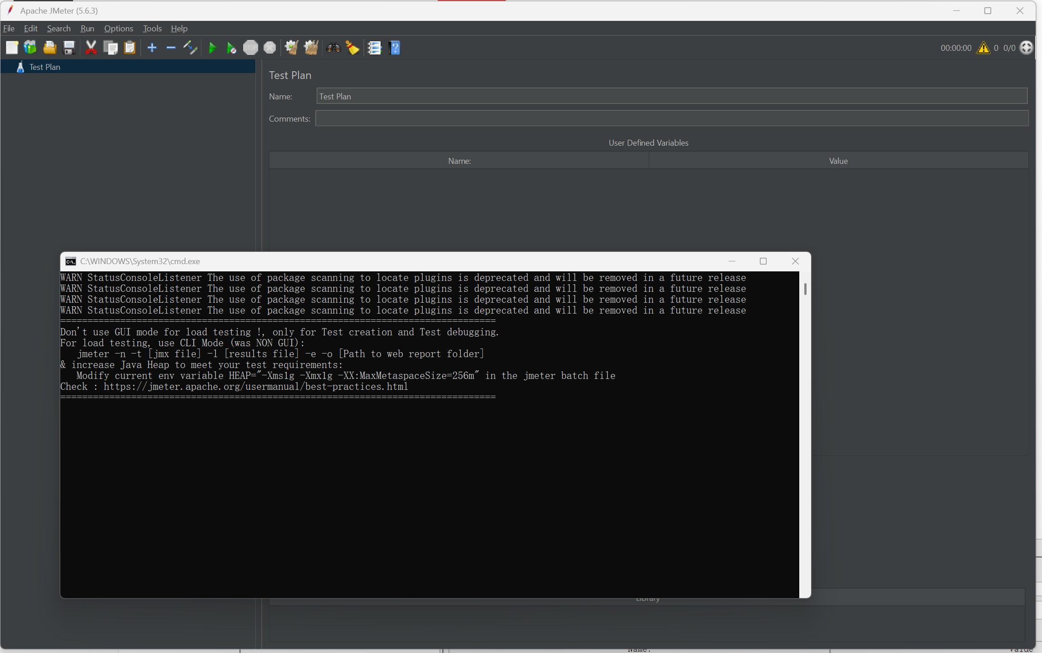Click the "Modify current env variable HEAP" console line
The height and width of the screenshot is (653, 1042).
click(346, 376)
